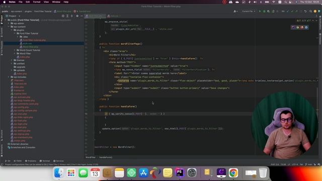Expand all icon in Project panel header
Screen dimensions: 322x181
pyautogui.click(x=67, y=16)
